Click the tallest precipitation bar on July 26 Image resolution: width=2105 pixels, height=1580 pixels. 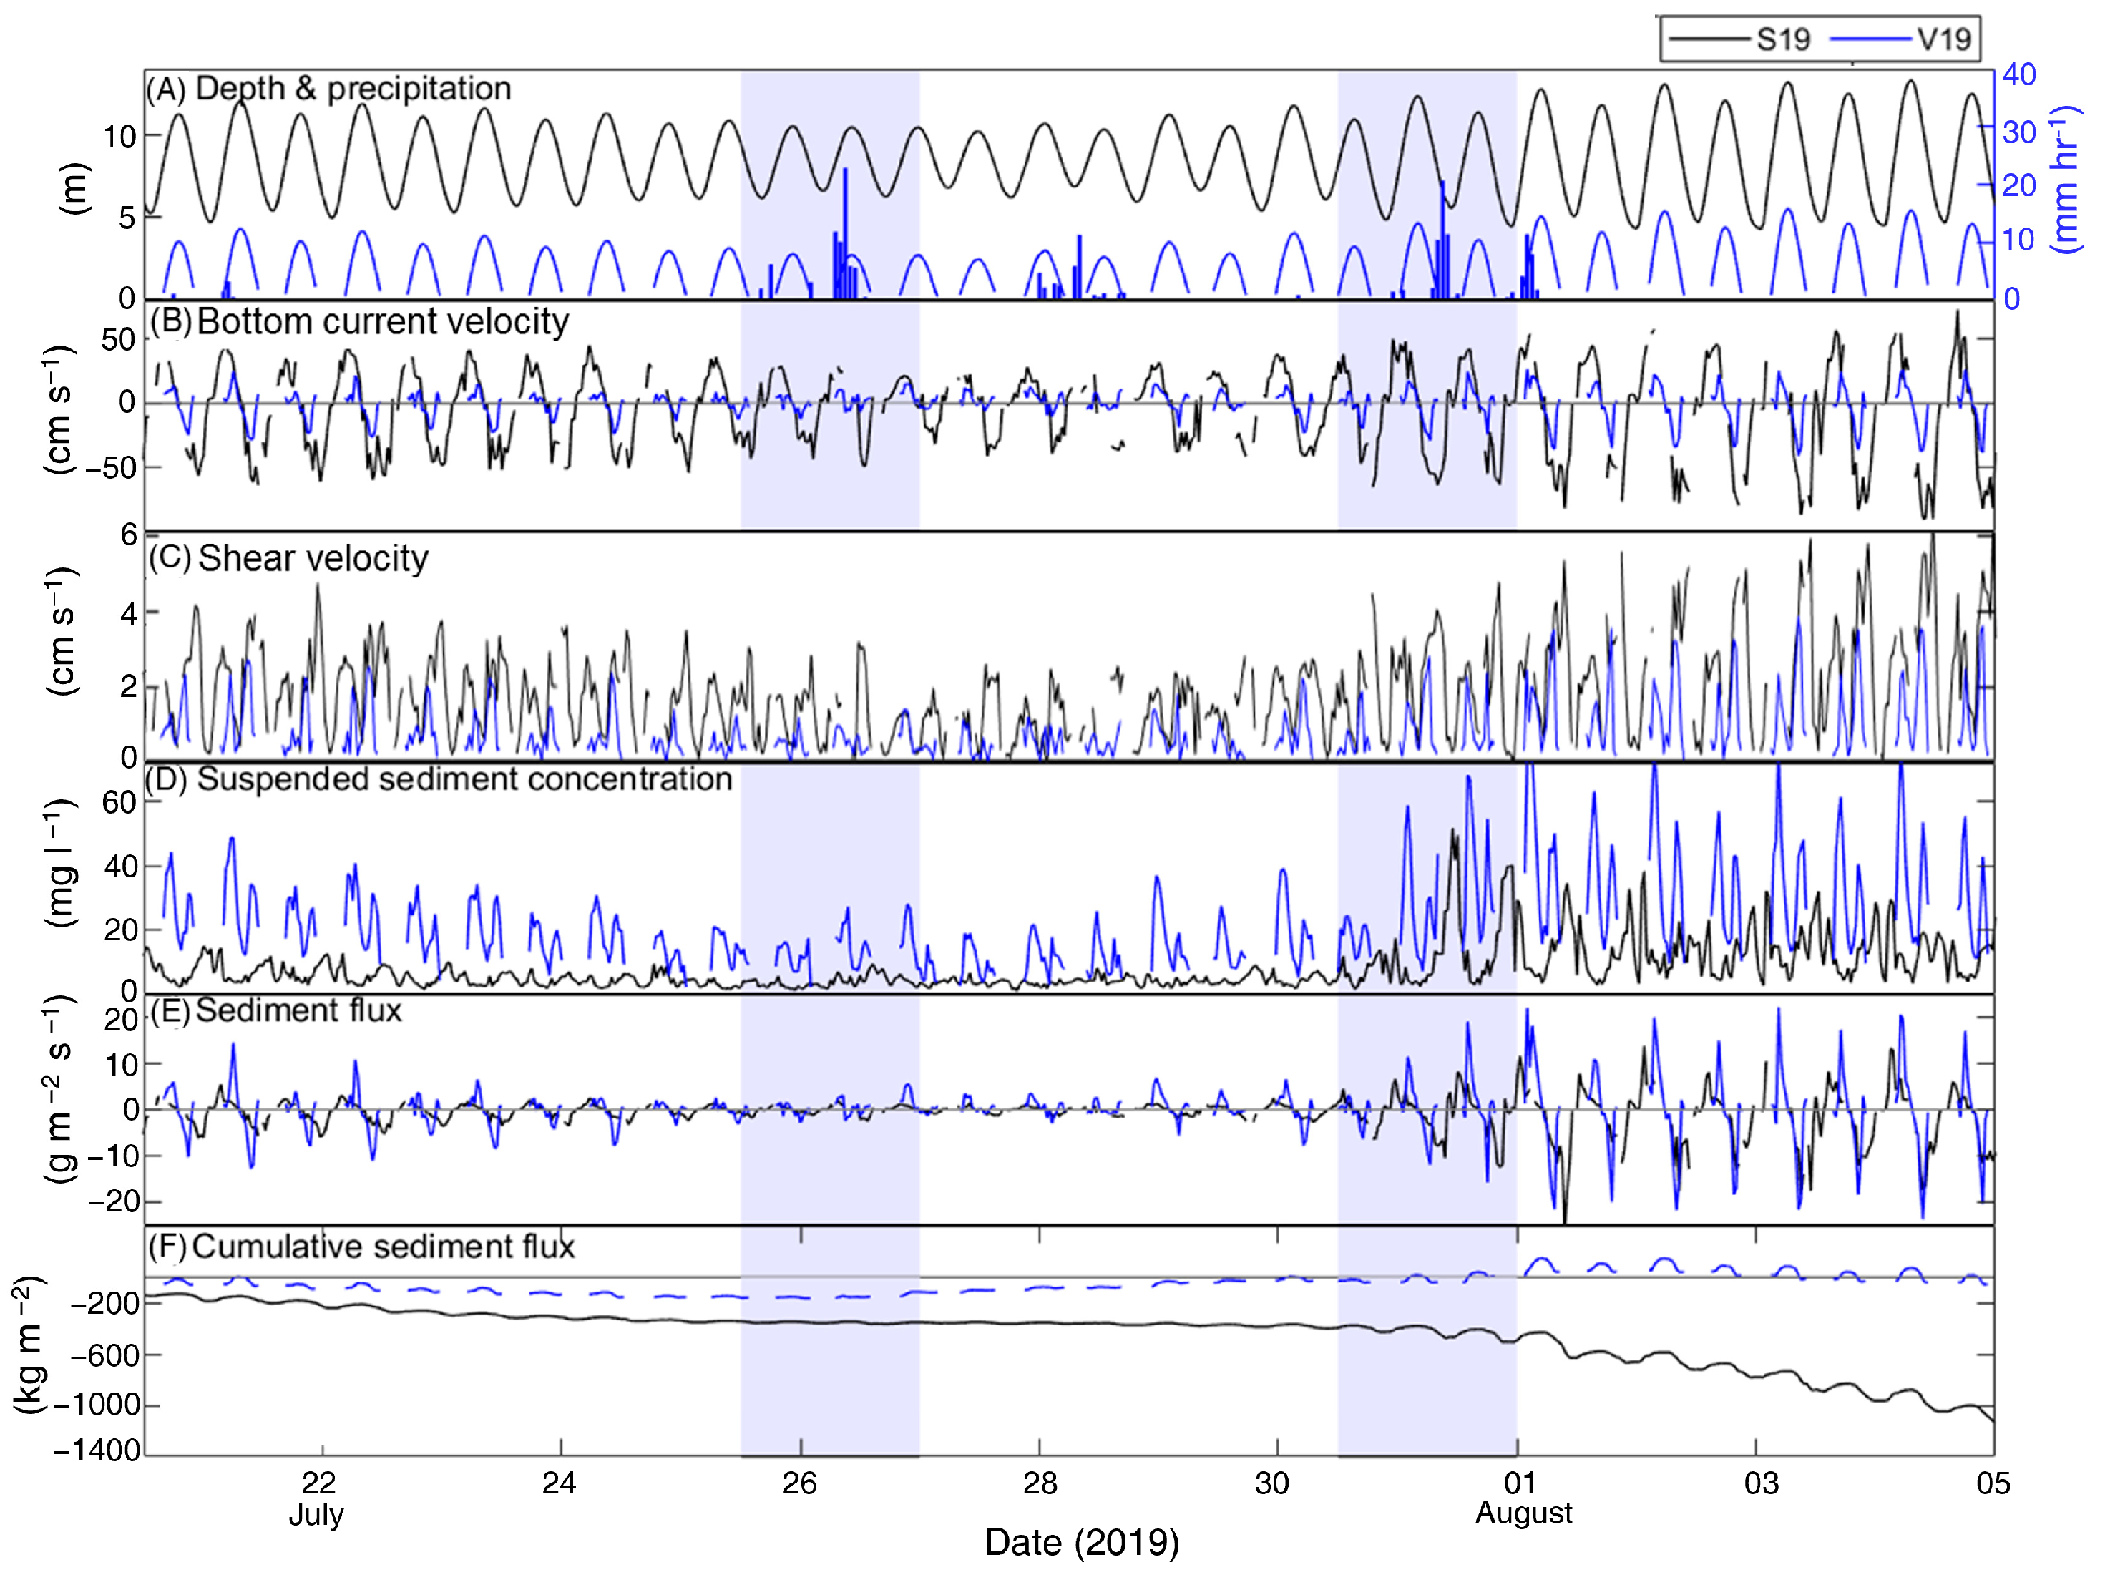pos(846,233)
